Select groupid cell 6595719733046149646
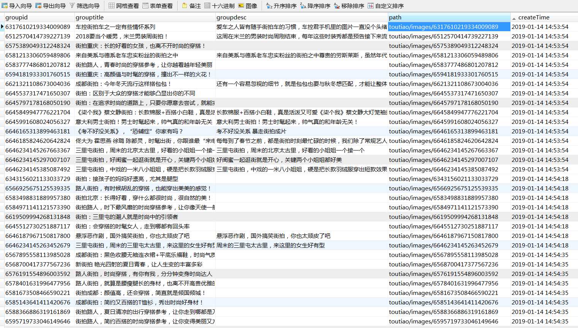The width and height of the screenshot is (578, 328). click(39, 321)
